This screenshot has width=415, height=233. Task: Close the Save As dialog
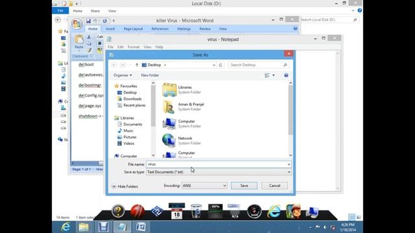[289, 54]
